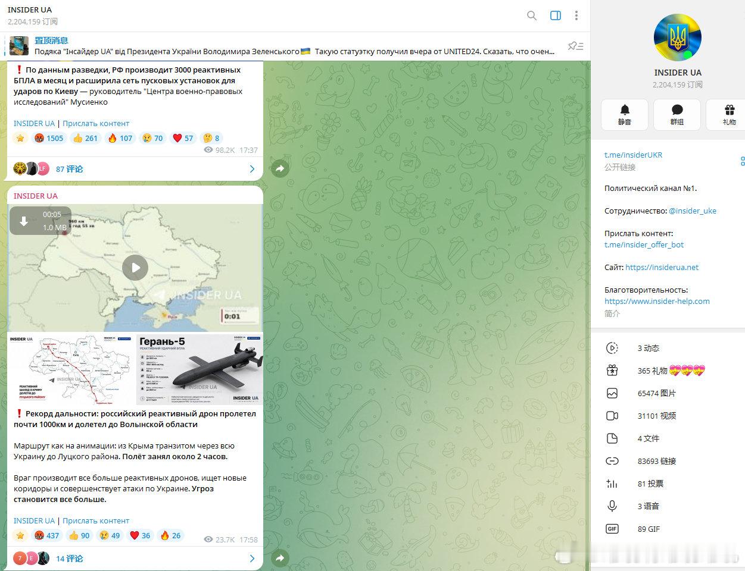Forward the 17:37 post with share arrow
This screenshot has width=745, height=571.
280,169
